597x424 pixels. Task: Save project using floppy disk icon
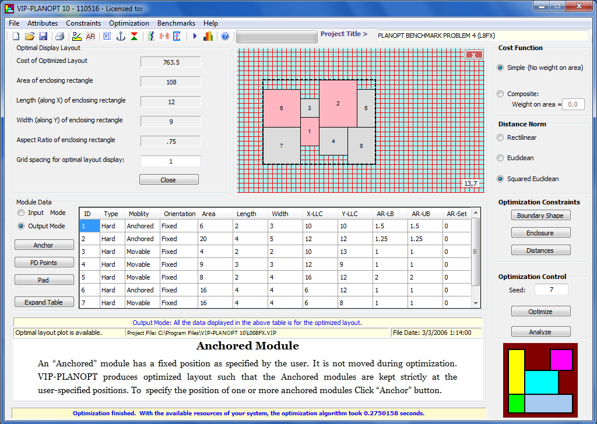pos(43,36)
